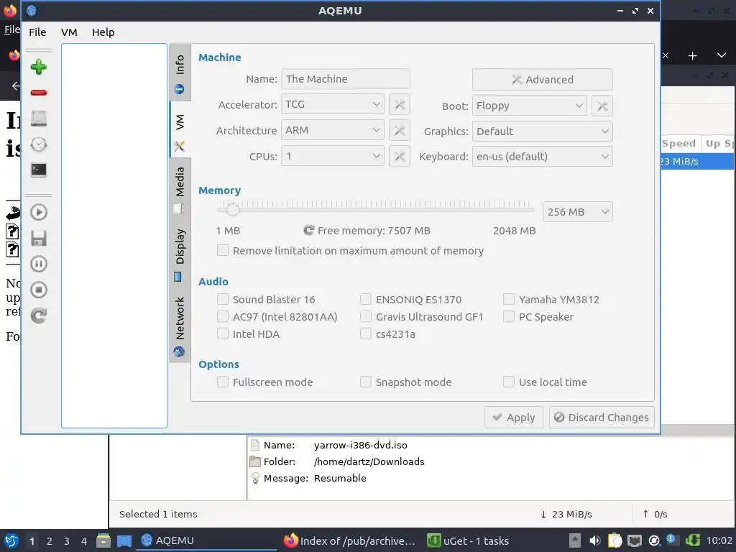This screenshot has height=552, width=736.
Task: Open the Keyboard en-us dropdown
Action: pos(542,156)
